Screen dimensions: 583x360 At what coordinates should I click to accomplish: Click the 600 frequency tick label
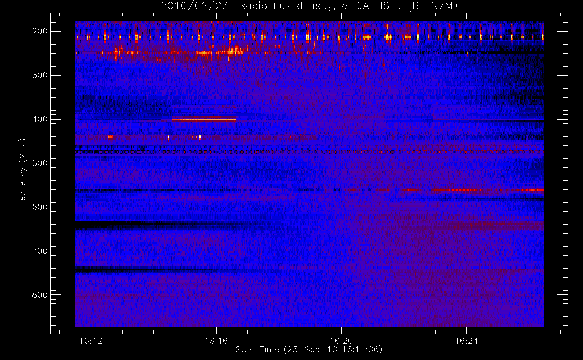[x=40, y=207]
